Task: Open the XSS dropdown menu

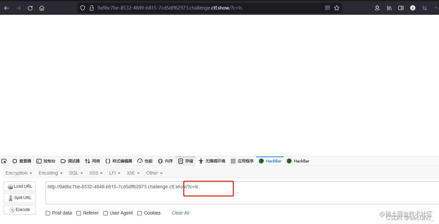Action: pos(96,173)
